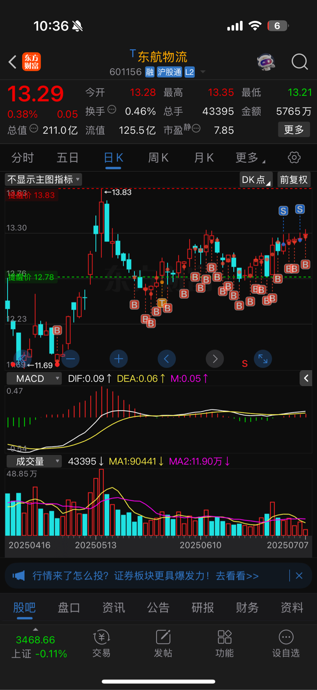This screenshot has height=690, width=317.
Task: Tap the MA2:11.90万 volume average
Action: [x=199, y=461]
